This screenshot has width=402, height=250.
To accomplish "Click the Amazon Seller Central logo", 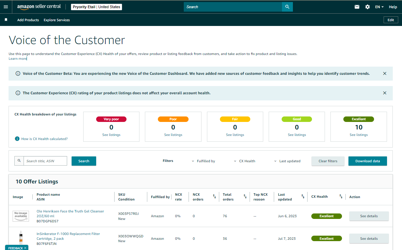I will coord(39,7).
